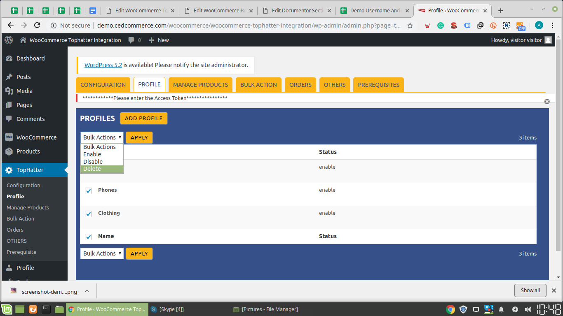The image size is (563, 316).
Task: Click the browser address bar URL
Action: pos(247,26)
